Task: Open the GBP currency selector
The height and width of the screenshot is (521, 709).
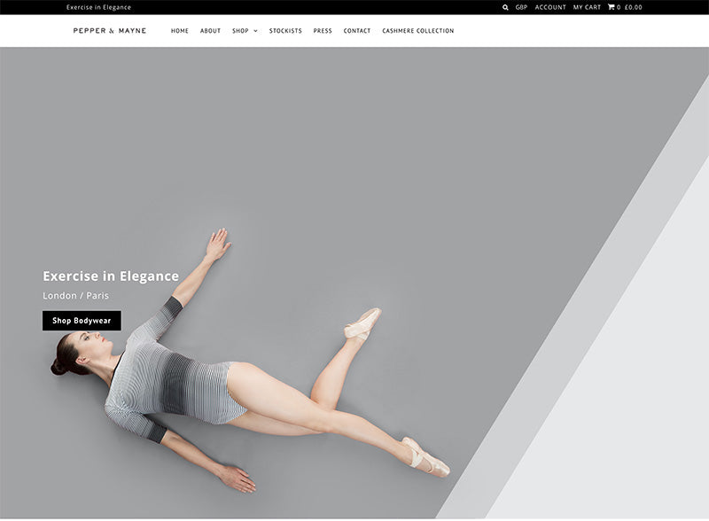Action: coord(521,7)
